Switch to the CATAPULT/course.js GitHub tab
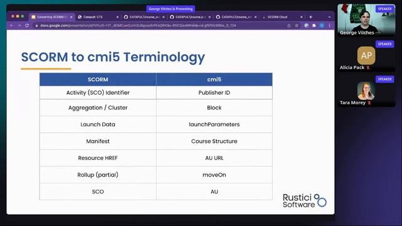 coord(190,17)
